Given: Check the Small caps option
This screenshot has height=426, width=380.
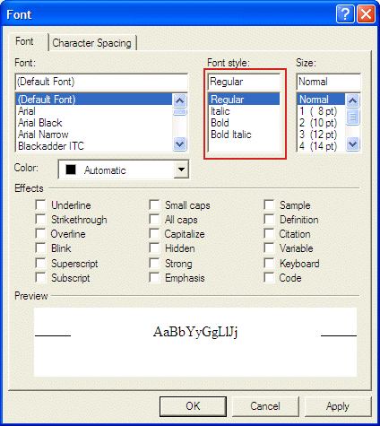Looking at the screenshot, I should (154, 205).
